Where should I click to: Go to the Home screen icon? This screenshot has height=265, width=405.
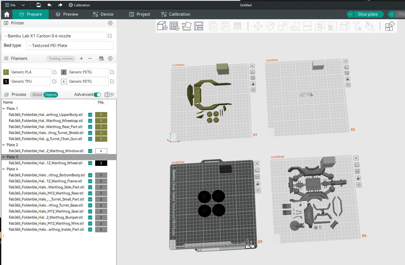pos(7,14)
